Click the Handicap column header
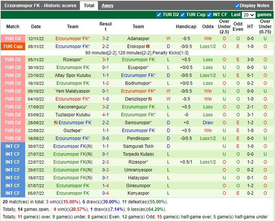This screenshot has height=221, width=275. click(186, 27)
